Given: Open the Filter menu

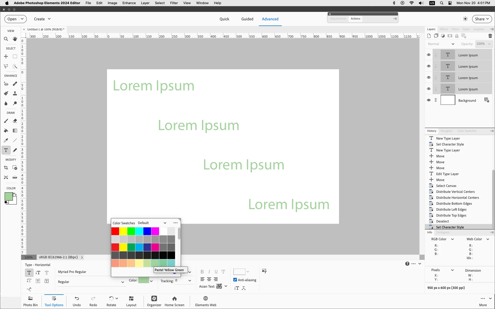Looking at the screenshot, I should (x=174, y=3).
